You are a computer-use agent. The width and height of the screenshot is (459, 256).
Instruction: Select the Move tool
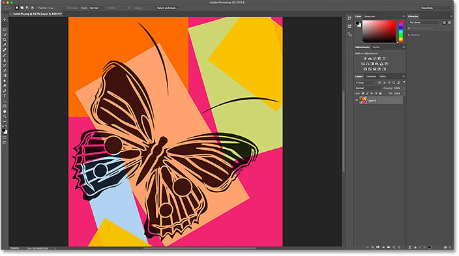tap(5, 20)
